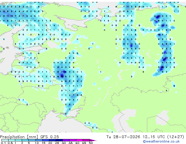Click the 35 to 40 mm legend swatch
Image resolution: width=186 pixels, height=144 pixels.
coord(73,140)
